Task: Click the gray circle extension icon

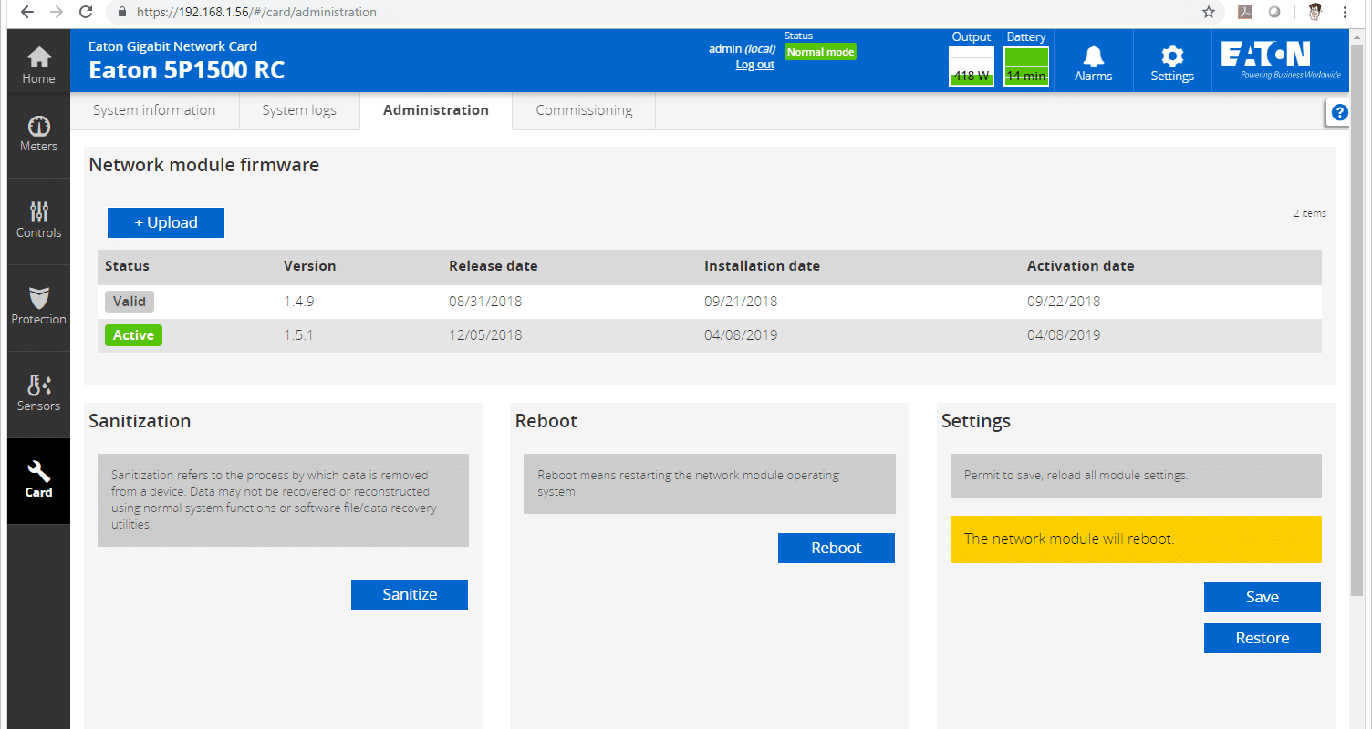Action: (1274, 12)
